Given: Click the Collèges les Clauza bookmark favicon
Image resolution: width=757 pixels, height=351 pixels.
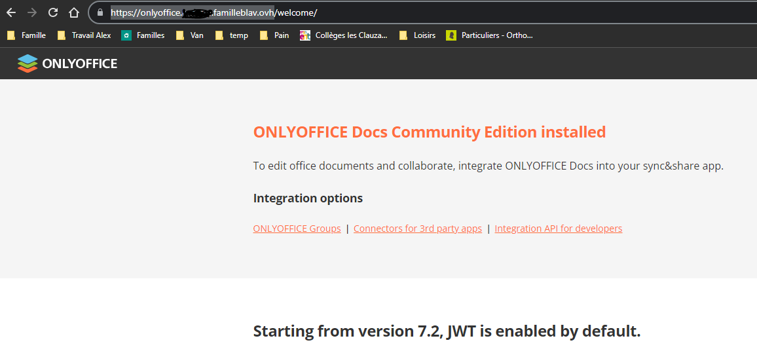Looking at the screenshot, I should pyautogui.click(x=305, y=35).
